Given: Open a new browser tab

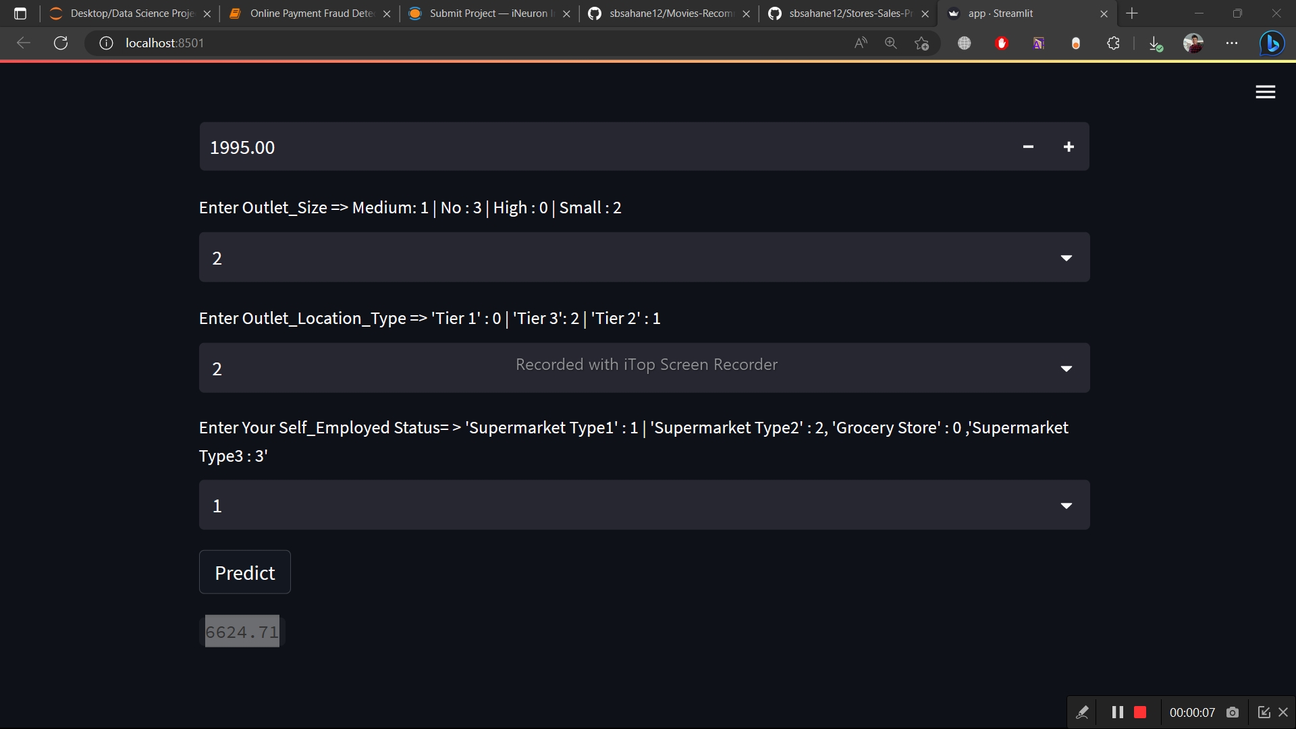Looking at the screenshot, I should (1132, 13).
